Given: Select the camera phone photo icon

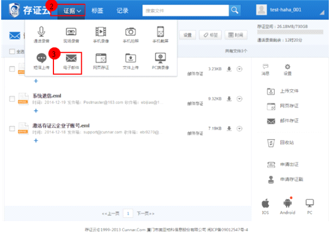Looking at the screenshot, I should pyautogui.click(x=131, y=34).
